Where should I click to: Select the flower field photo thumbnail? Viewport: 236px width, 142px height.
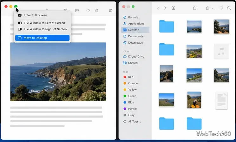[194, 52]
